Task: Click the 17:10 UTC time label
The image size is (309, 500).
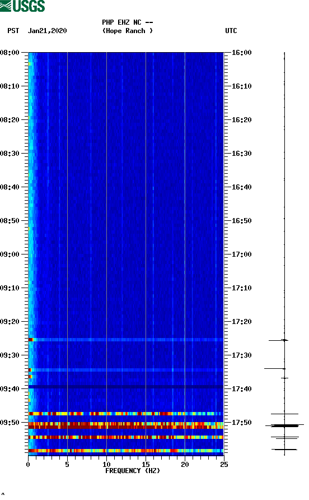Action: coord(241,288)
